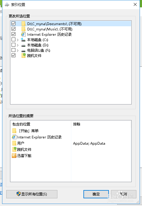Click the 确定 button
Viewport: 142px width, 206px height.
(96, 194)
